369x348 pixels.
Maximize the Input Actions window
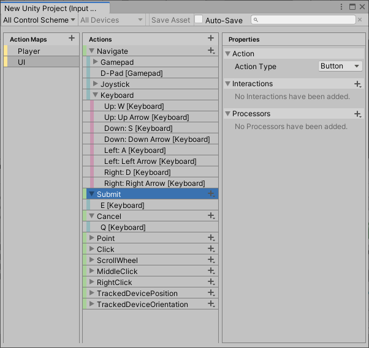pos(352,7)
